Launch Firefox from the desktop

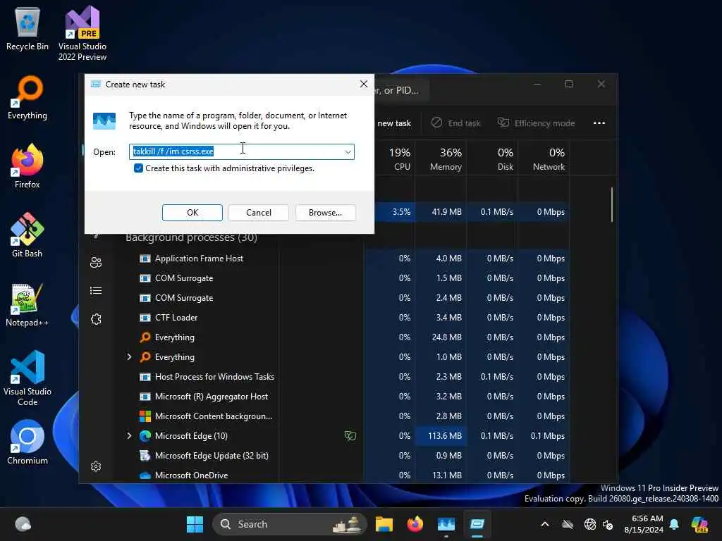pyautogui.click(x=27, y=166)
